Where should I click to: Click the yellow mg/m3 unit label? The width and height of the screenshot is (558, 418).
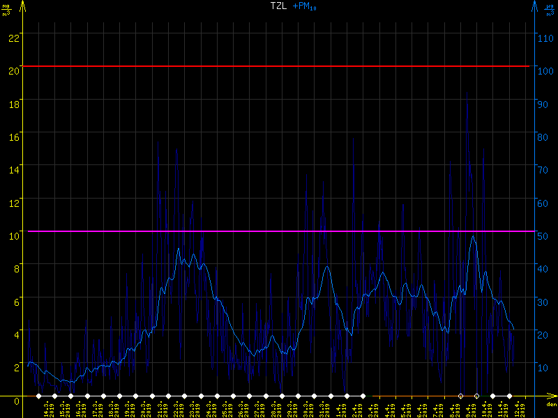click(7, 9)
